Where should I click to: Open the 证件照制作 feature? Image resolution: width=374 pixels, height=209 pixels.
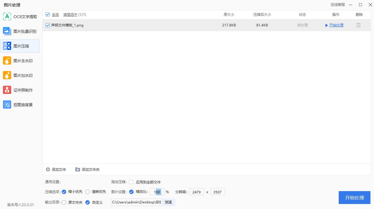coord(20,90)
